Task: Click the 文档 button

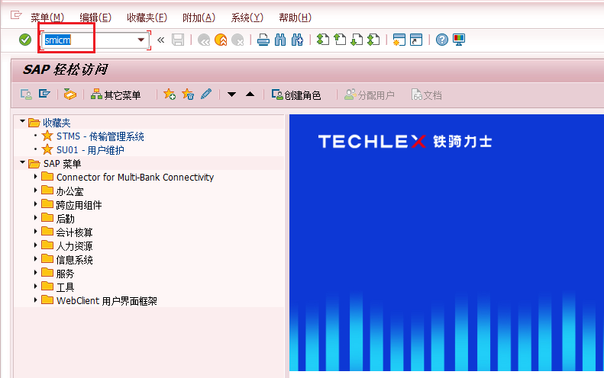Action: point(426,94)
